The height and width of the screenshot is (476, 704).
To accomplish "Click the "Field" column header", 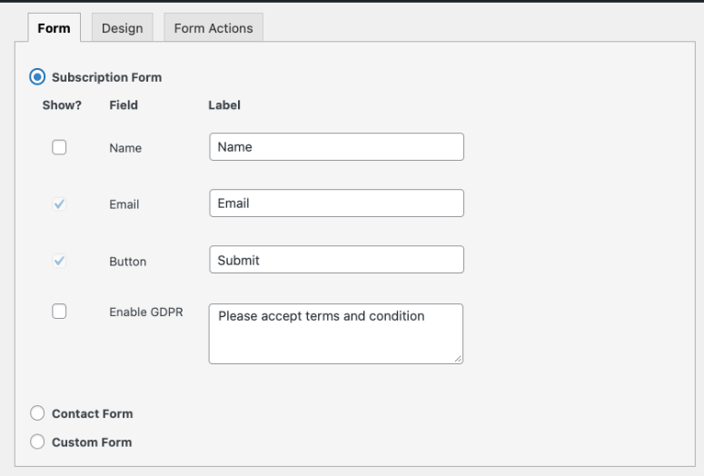I will [x=124, y=105].
